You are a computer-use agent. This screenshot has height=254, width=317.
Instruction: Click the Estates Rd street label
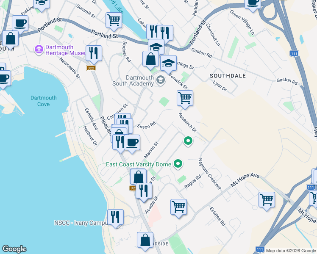tap(217, 216)
